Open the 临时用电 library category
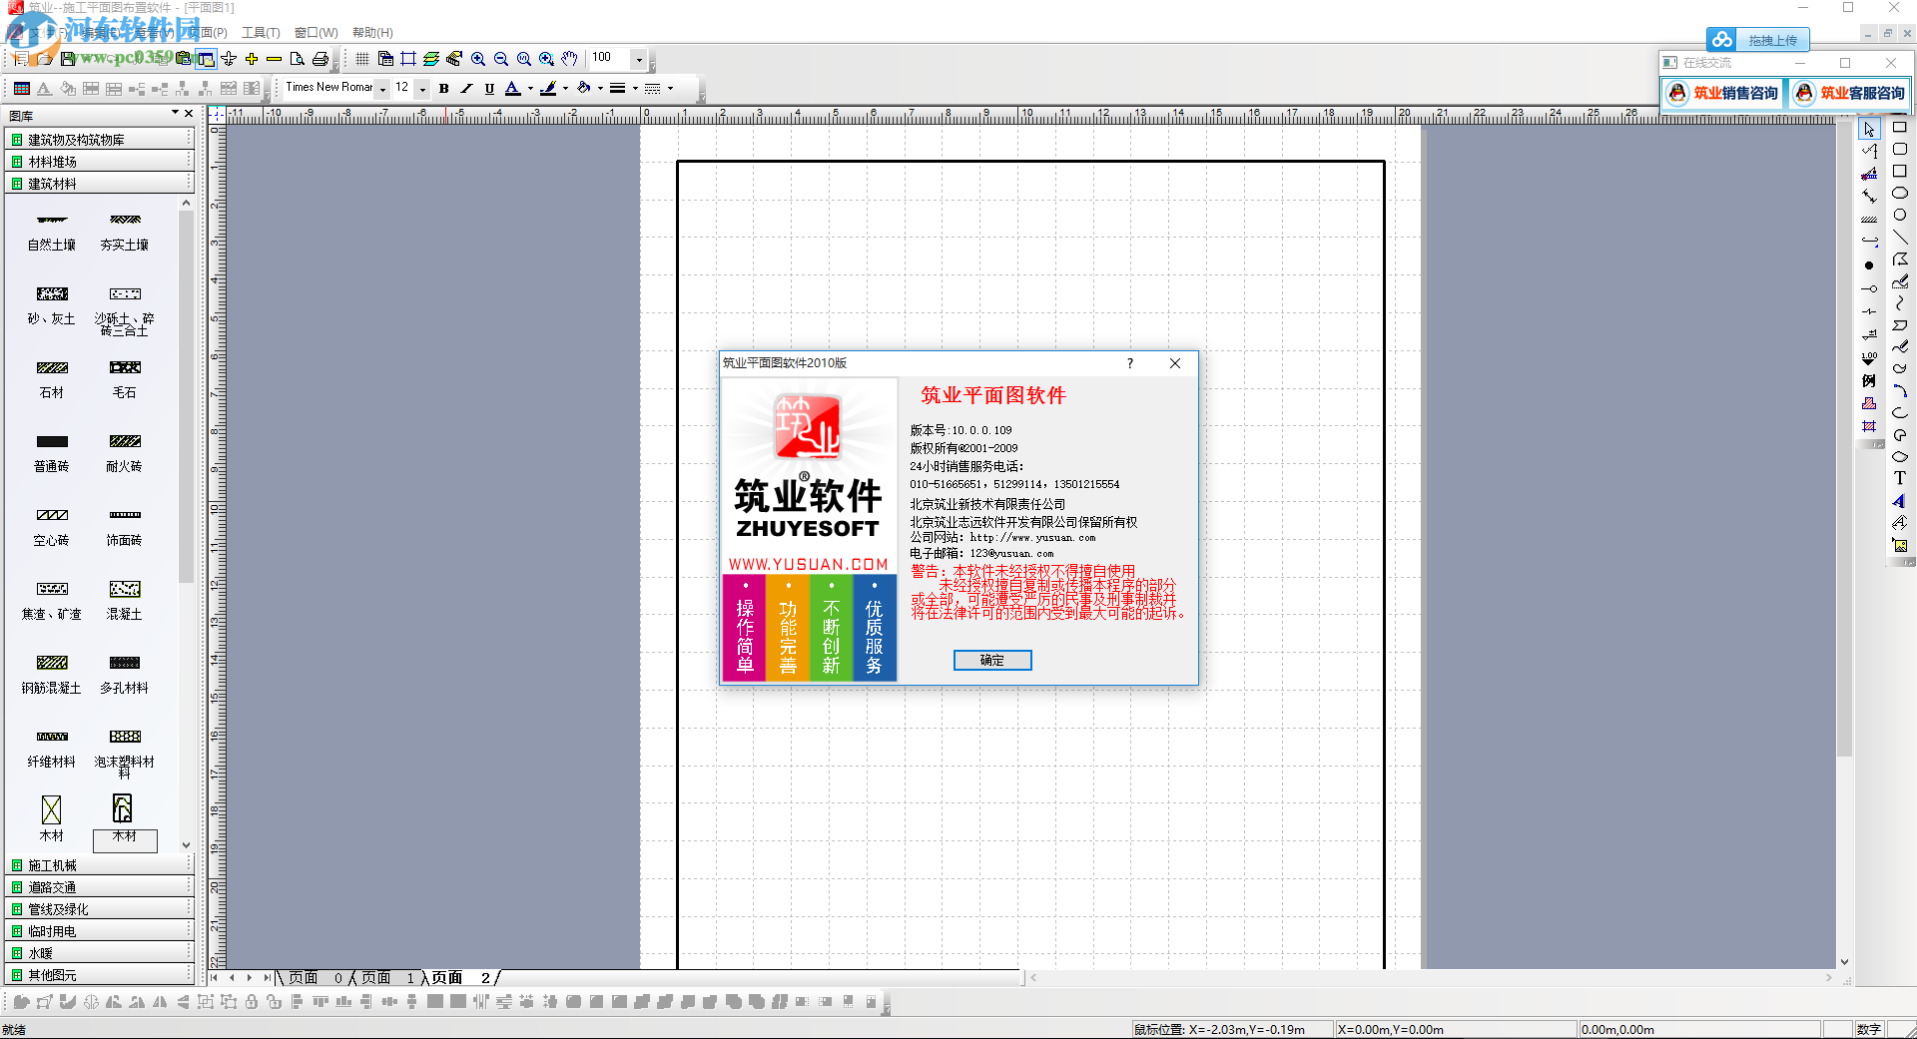 (x=100, y=931)
